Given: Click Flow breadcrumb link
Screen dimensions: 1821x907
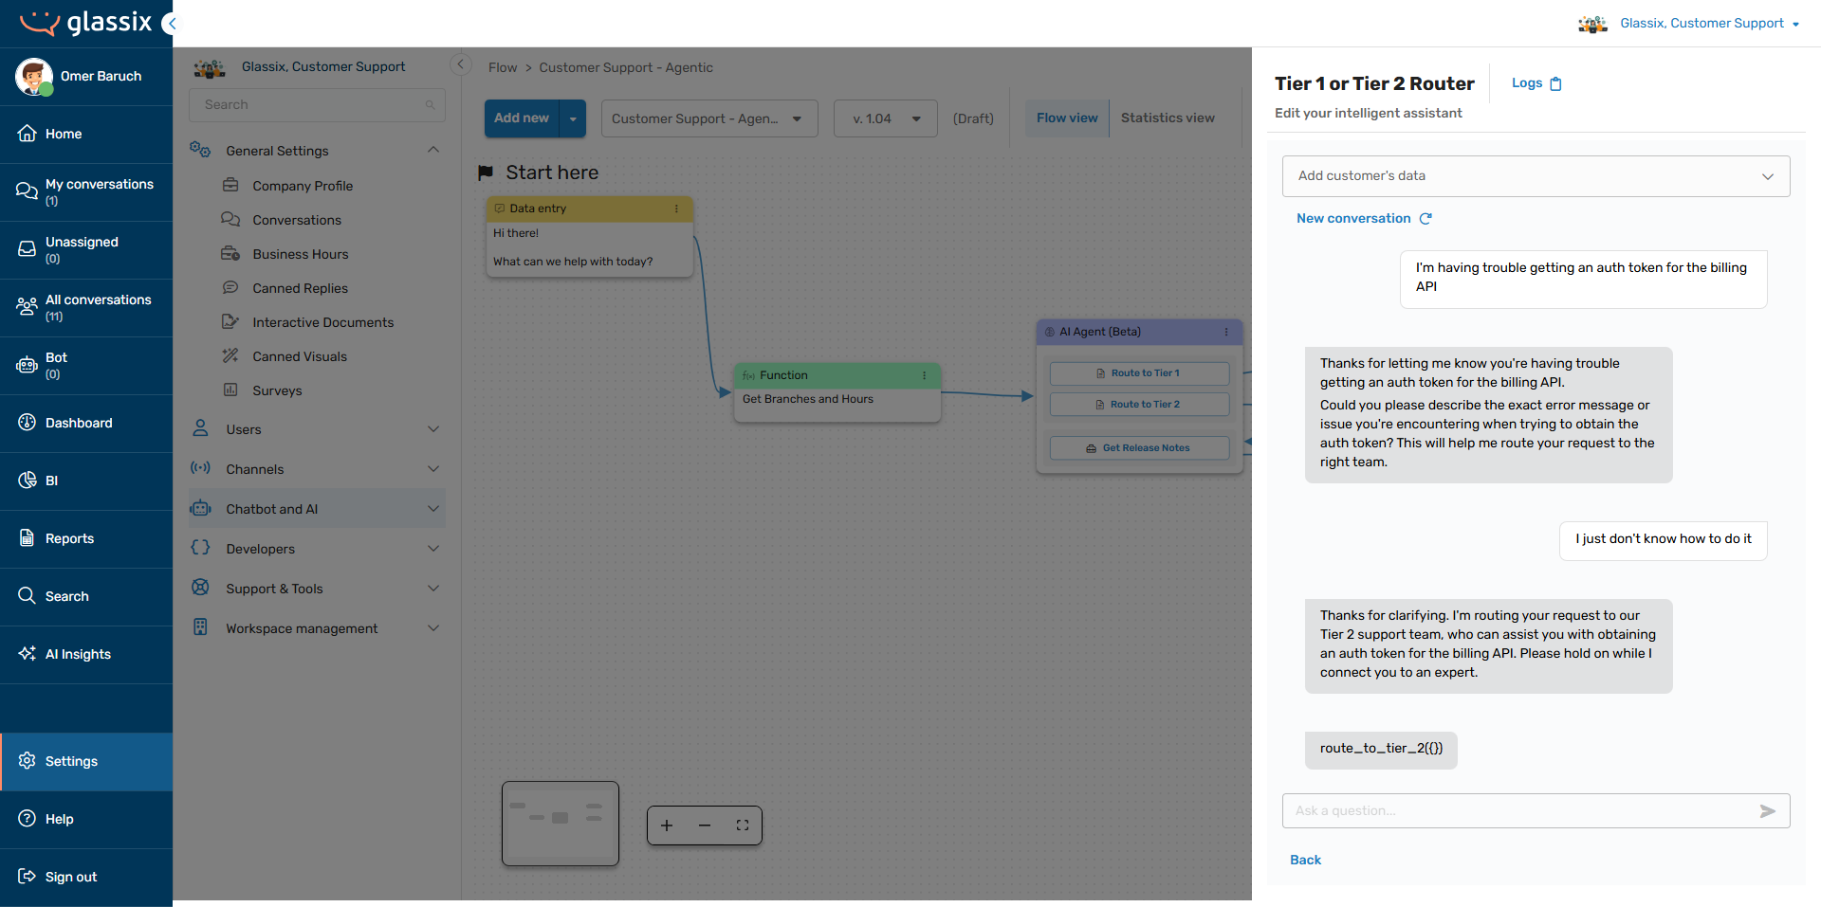Looking at the screenshot, I should click(503, 67).
